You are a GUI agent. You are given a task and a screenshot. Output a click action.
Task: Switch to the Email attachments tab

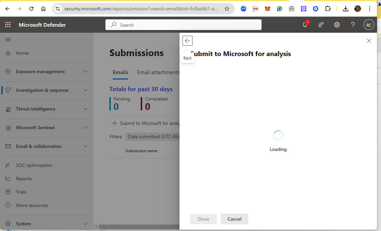pyautogui.click(x=158, y=72)
